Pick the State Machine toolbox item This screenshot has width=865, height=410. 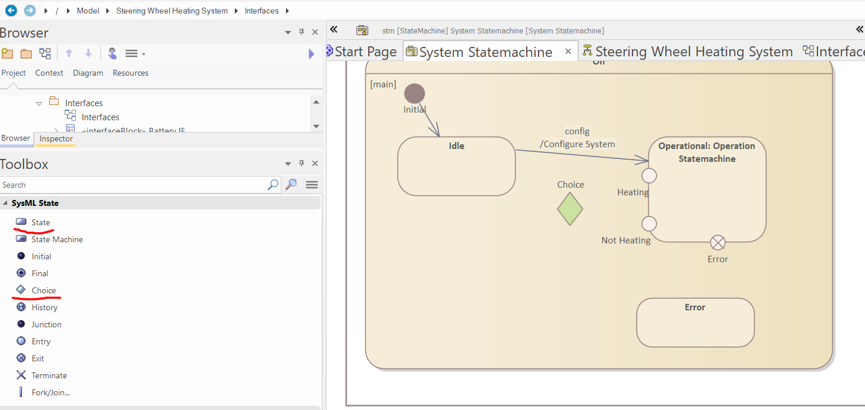point(56,239)
